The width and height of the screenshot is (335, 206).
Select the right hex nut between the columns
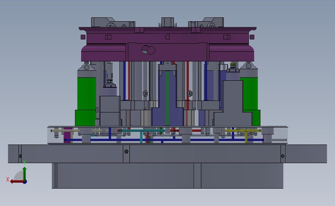point(189,94)
